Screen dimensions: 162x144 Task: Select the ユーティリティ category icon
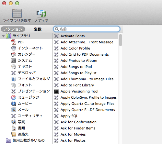(14, 116)
